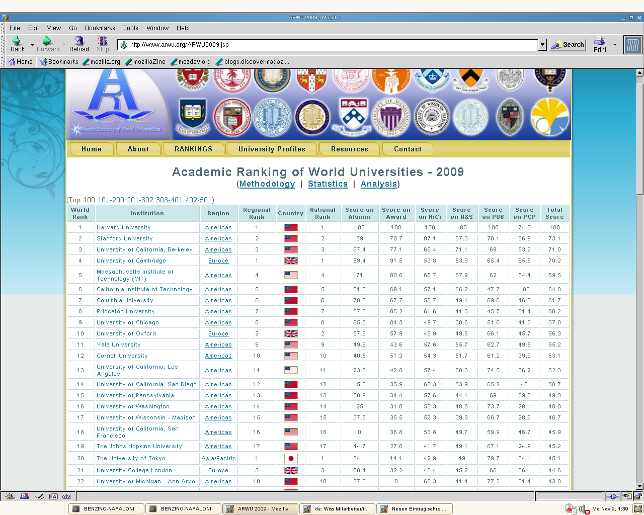Open the Print button dropdown arrow
This screenshot has width=644, height=515.
click(615, 45)
